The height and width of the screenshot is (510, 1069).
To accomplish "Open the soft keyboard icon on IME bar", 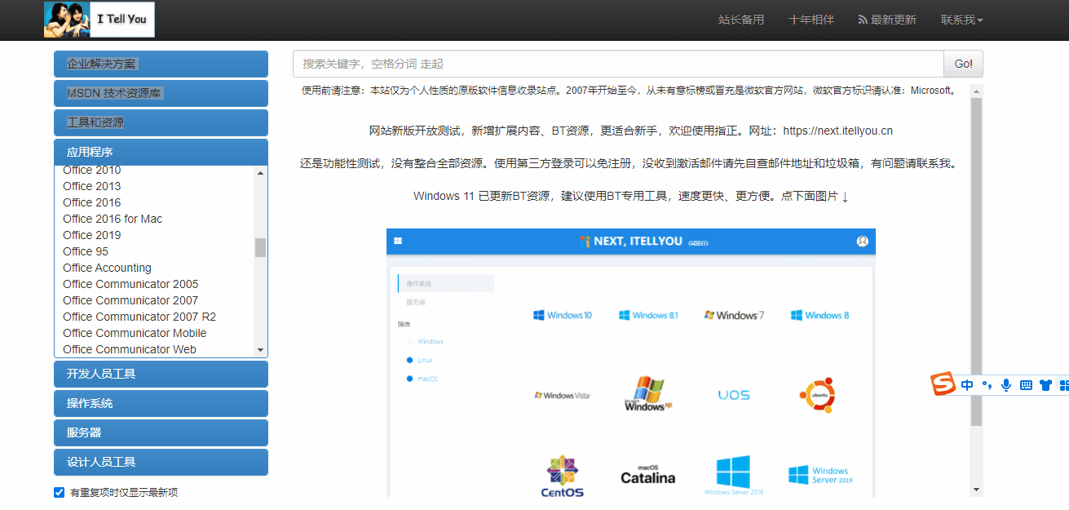I will pyautogui.click(x=1026, y=385).
